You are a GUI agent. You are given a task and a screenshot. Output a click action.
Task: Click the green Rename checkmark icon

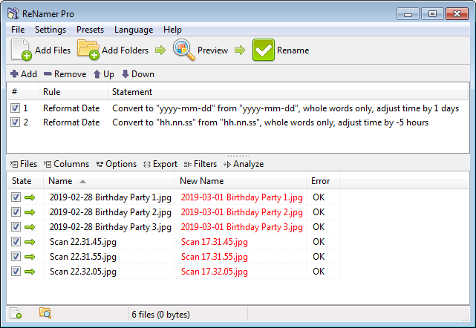[x=263, y=50]
